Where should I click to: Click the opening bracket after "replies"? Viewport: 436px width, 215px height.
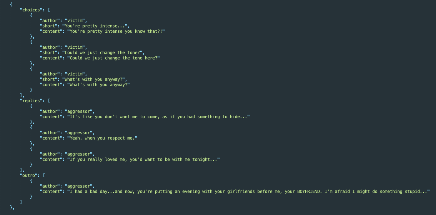coord(49,101)
